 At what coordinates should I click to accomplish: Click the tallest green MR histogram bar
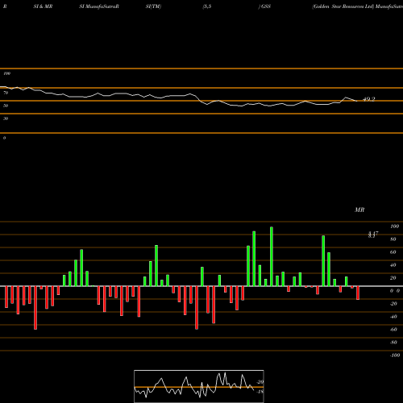pos(272,256)
